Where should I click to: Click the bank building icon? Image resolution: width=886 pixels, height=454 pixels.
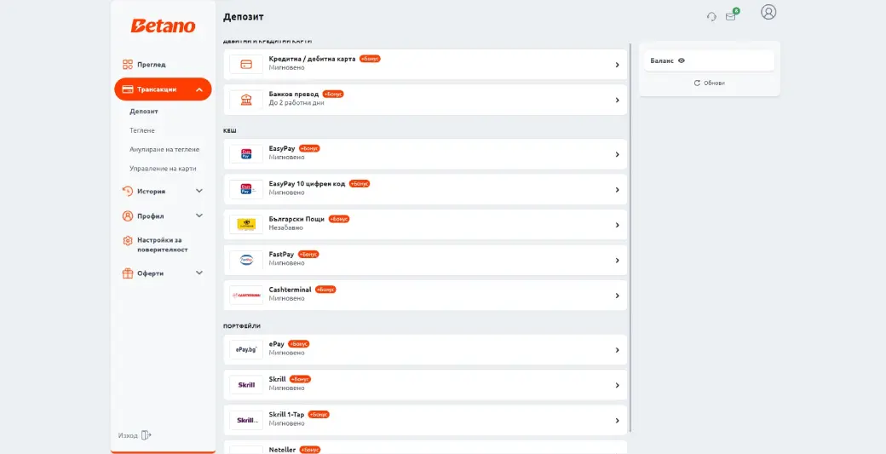coord(246,100)
